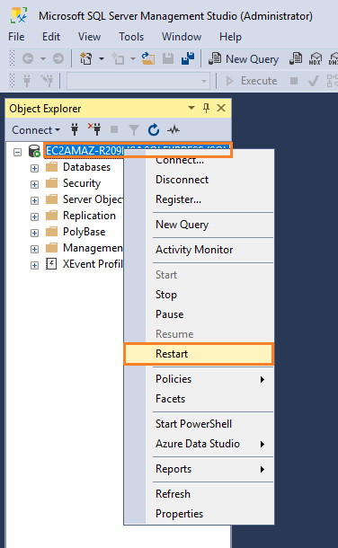Click the Cancel Executing Query stop icon

294,81
